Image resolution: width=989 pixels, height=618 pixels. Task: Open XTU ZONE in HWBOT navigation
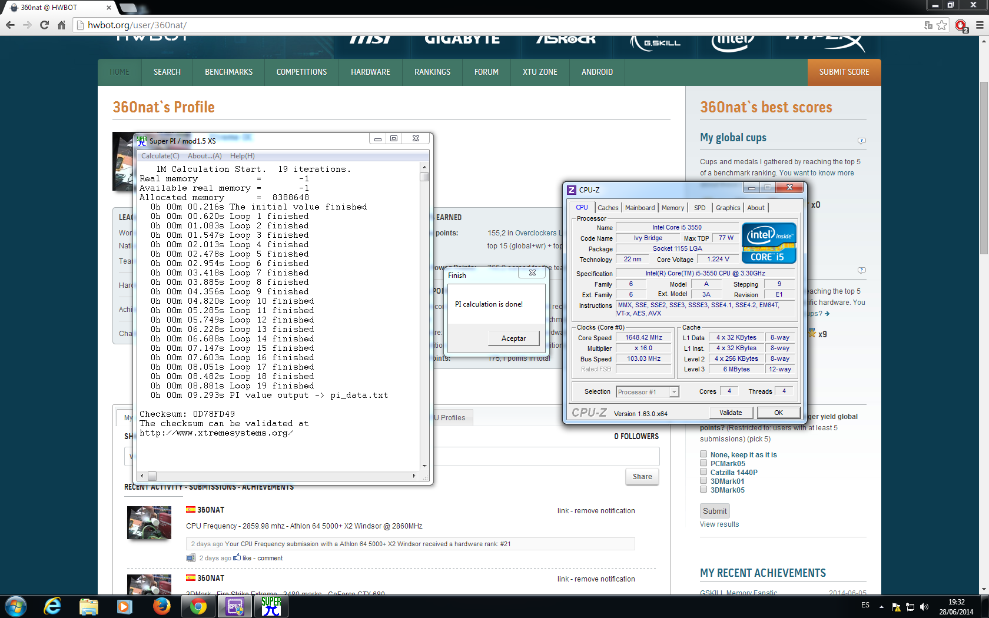tap(540, 72)
